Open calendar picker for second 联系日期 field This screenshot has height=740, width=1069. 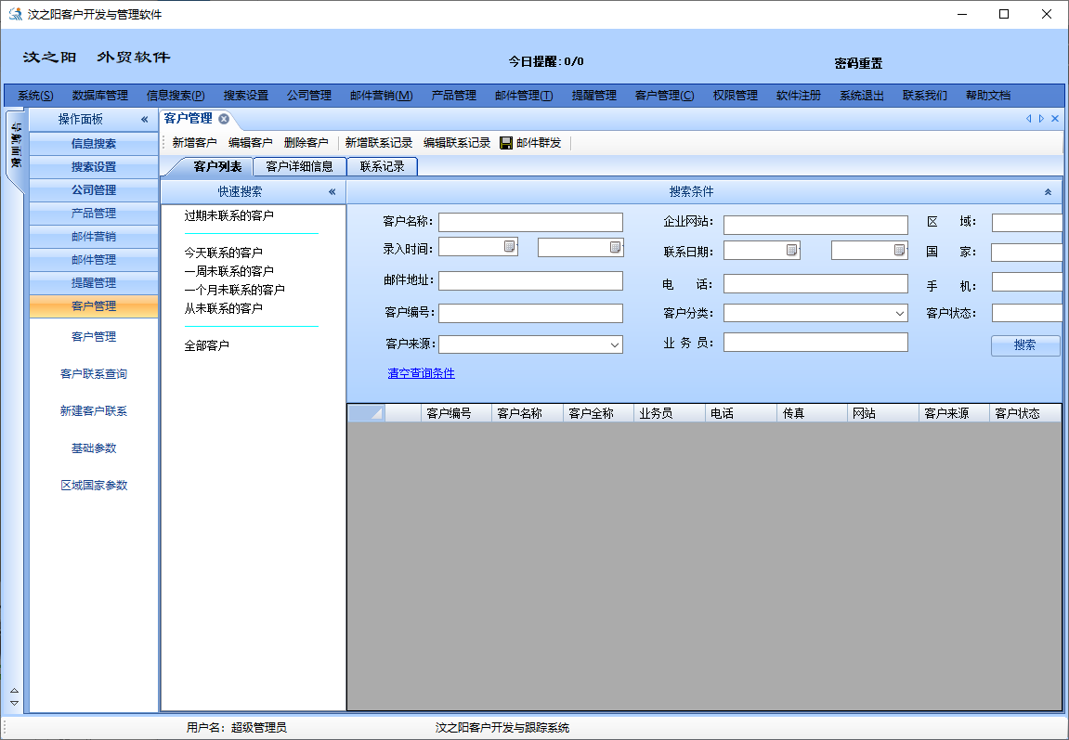point(898,251)
